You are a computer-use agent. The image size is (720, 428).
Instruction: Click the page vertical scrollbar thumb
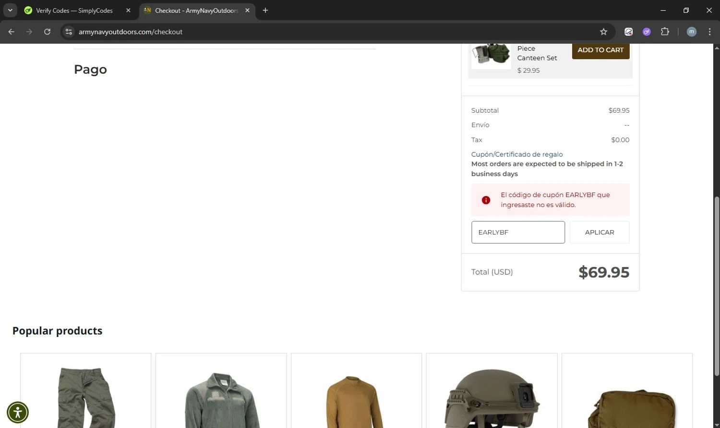pyautogui.click(x=717, y=286)
